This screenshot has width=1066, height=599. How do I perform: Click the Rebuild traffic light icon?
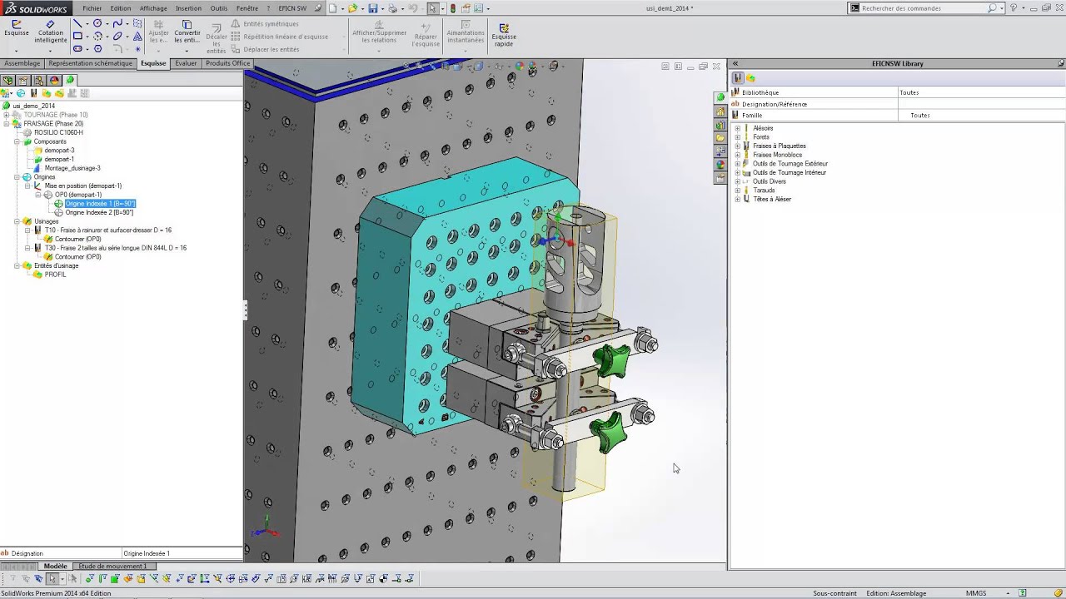(452, 8)
